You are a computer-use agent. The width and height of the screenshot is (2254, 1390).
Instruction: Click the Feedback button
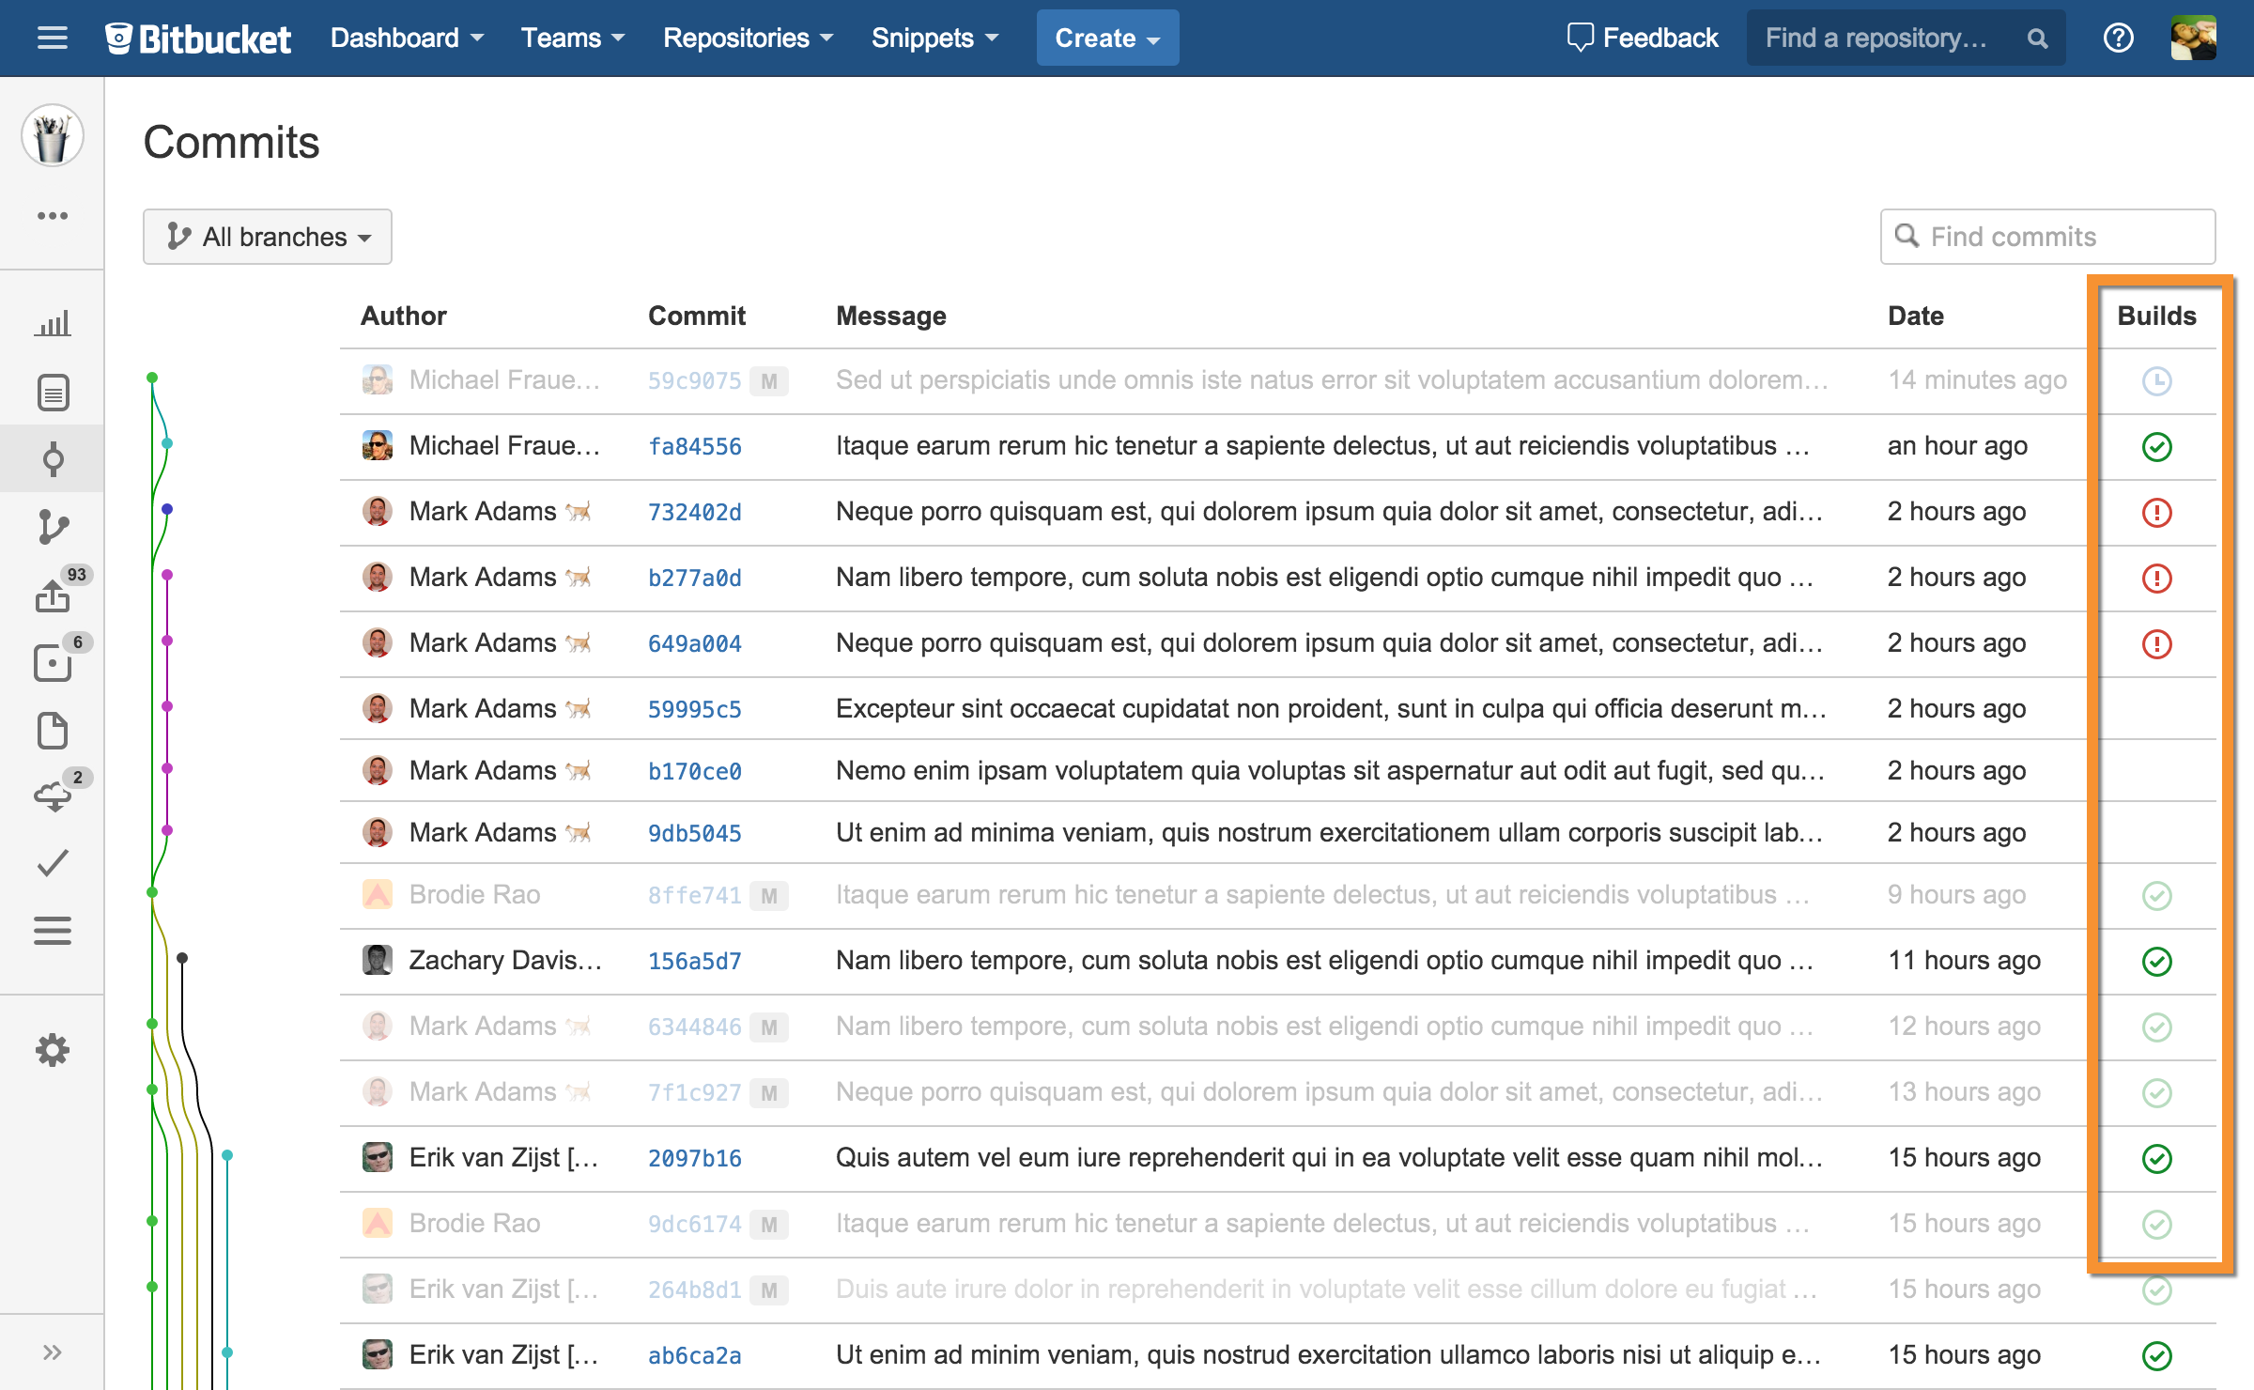coord(1643,38)
